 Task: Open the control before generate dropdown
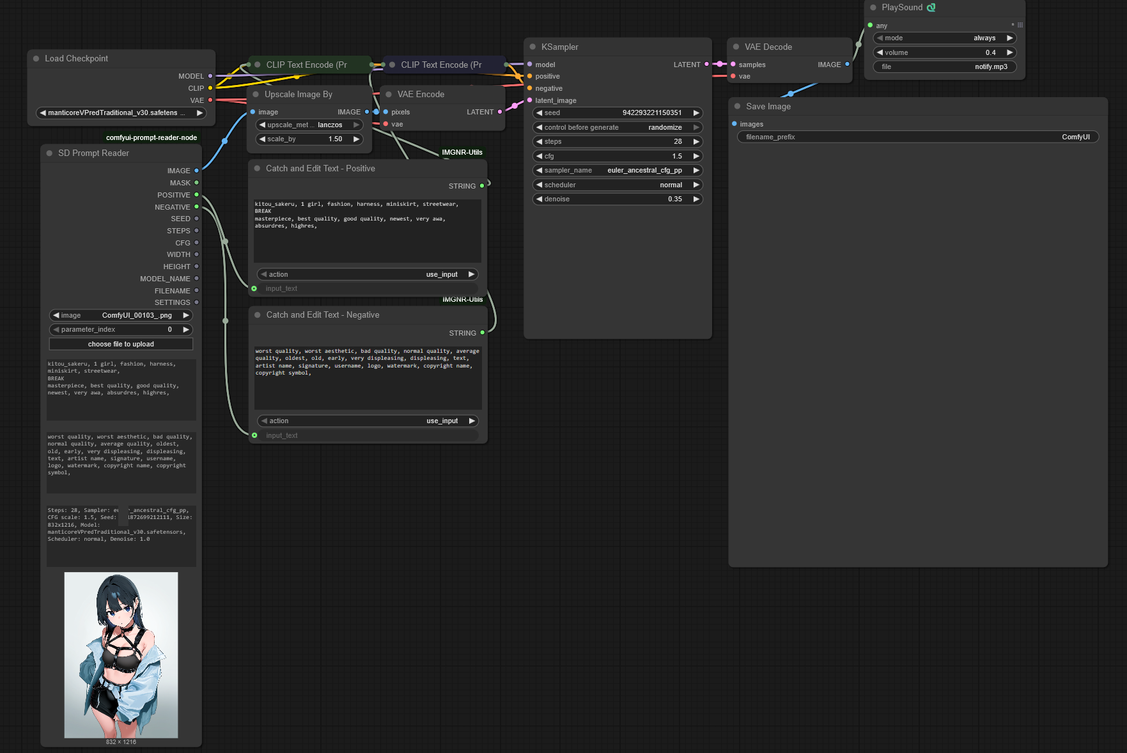618,127
